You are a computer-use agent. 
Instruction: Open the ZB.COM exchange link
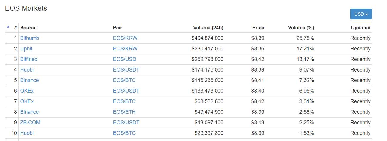tap(30, 123)
